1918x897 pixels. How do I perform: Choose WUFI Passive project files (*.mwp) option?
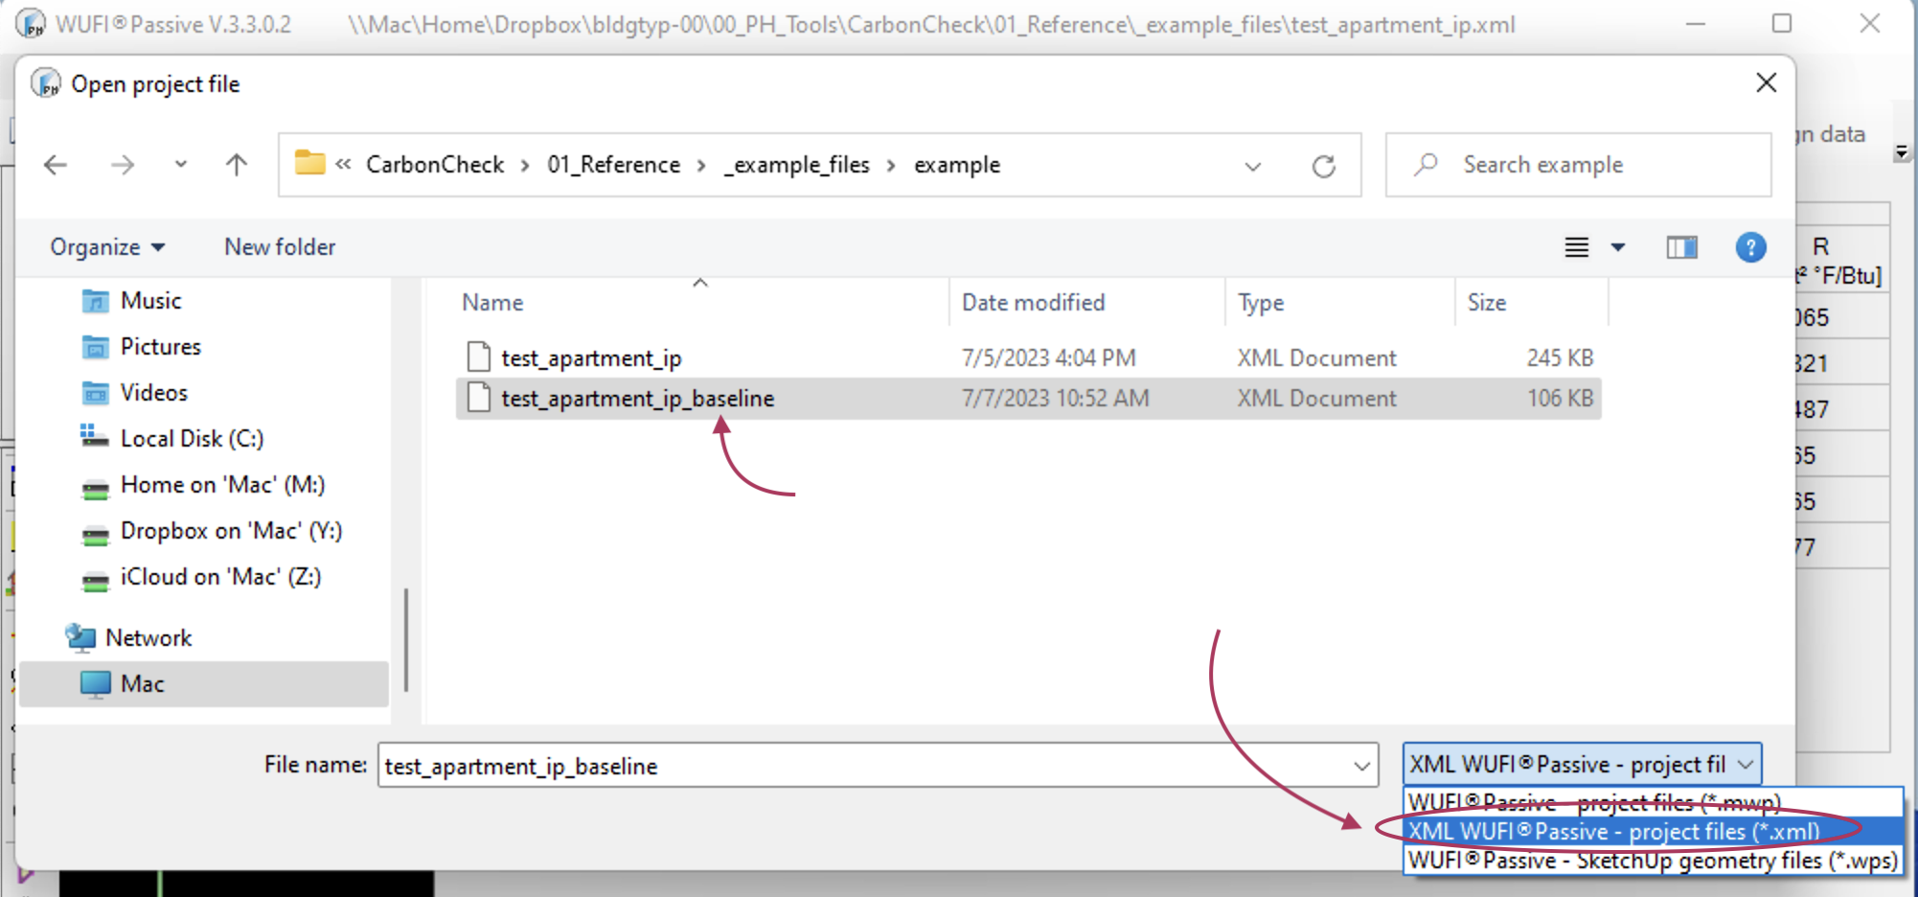[1654, 801]
